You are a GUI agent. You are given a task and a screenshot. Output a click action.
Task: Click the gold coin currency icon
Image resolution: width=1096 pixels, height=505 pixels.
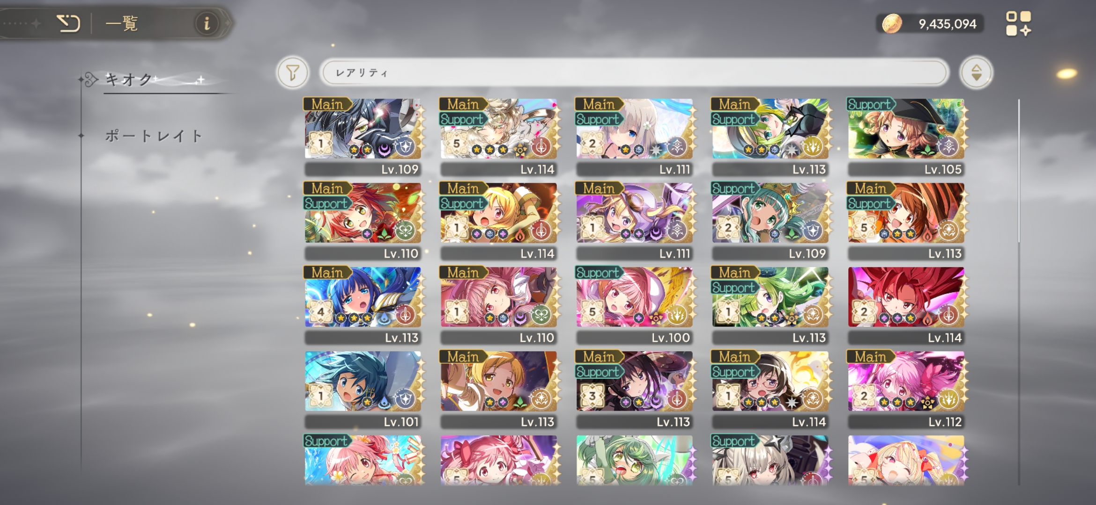pos(892,23)
